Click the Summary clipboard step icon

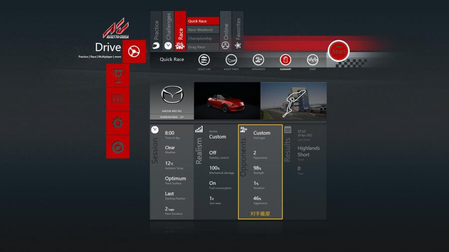285,60
